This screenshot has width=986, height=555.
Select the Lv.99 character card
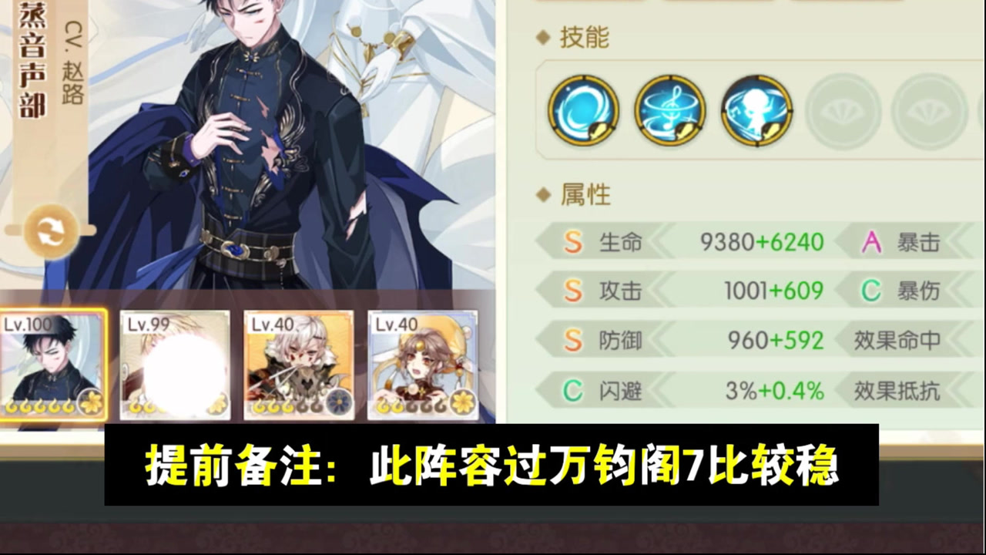(175, 365)
